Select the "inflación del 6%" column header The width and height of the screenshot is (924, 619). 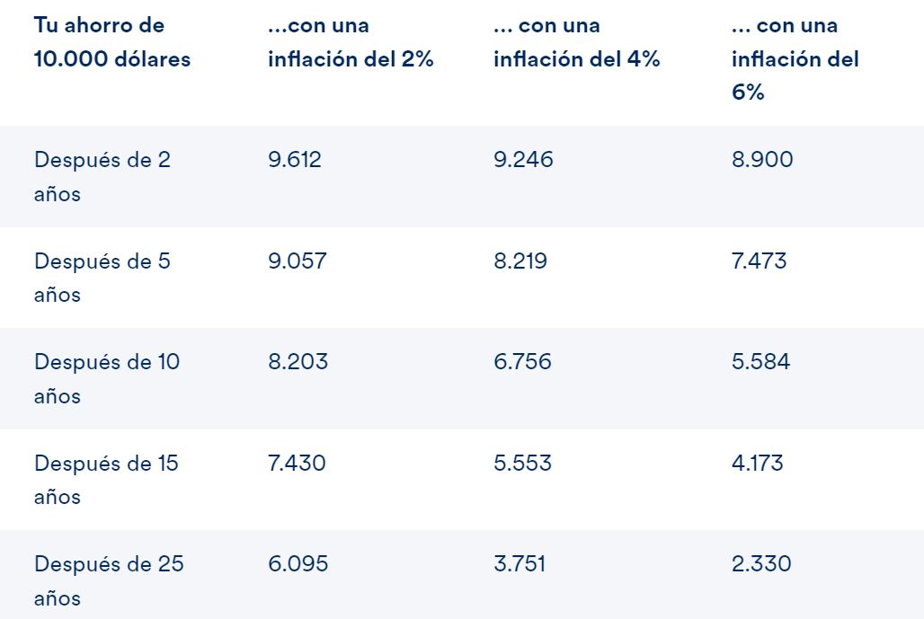pyautogui.click(x=795, y=59)
